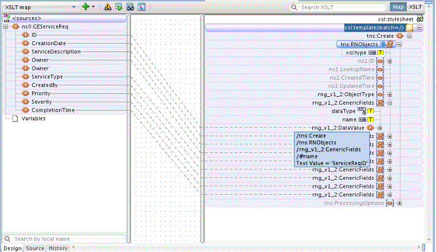Image resolution: width=436 pixels, height=252 pixels.
Task: Select the ns0:GEServiceReq element icon
Action: pos(15,27)
